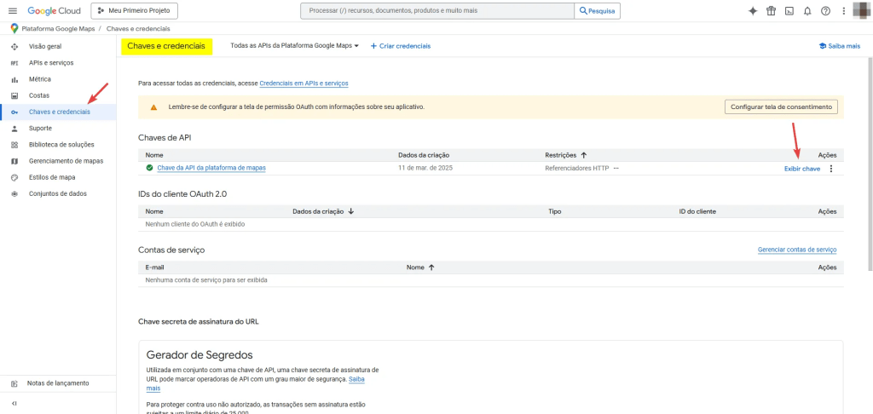Open the notifications bell

click(807, 11)
